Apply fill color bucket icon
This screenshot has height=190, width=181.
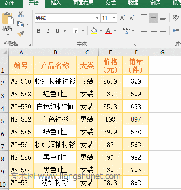click(94, 31)
